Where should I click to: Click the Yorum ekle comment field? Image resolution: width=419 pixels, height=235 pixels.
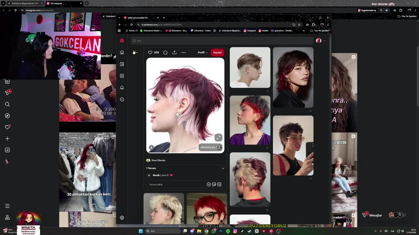pyautogui.click(x=177, y=184)
